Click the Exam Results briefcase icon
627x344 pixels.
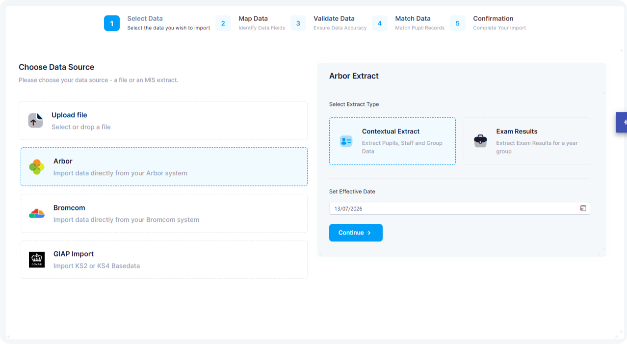(x=480, y=141)
